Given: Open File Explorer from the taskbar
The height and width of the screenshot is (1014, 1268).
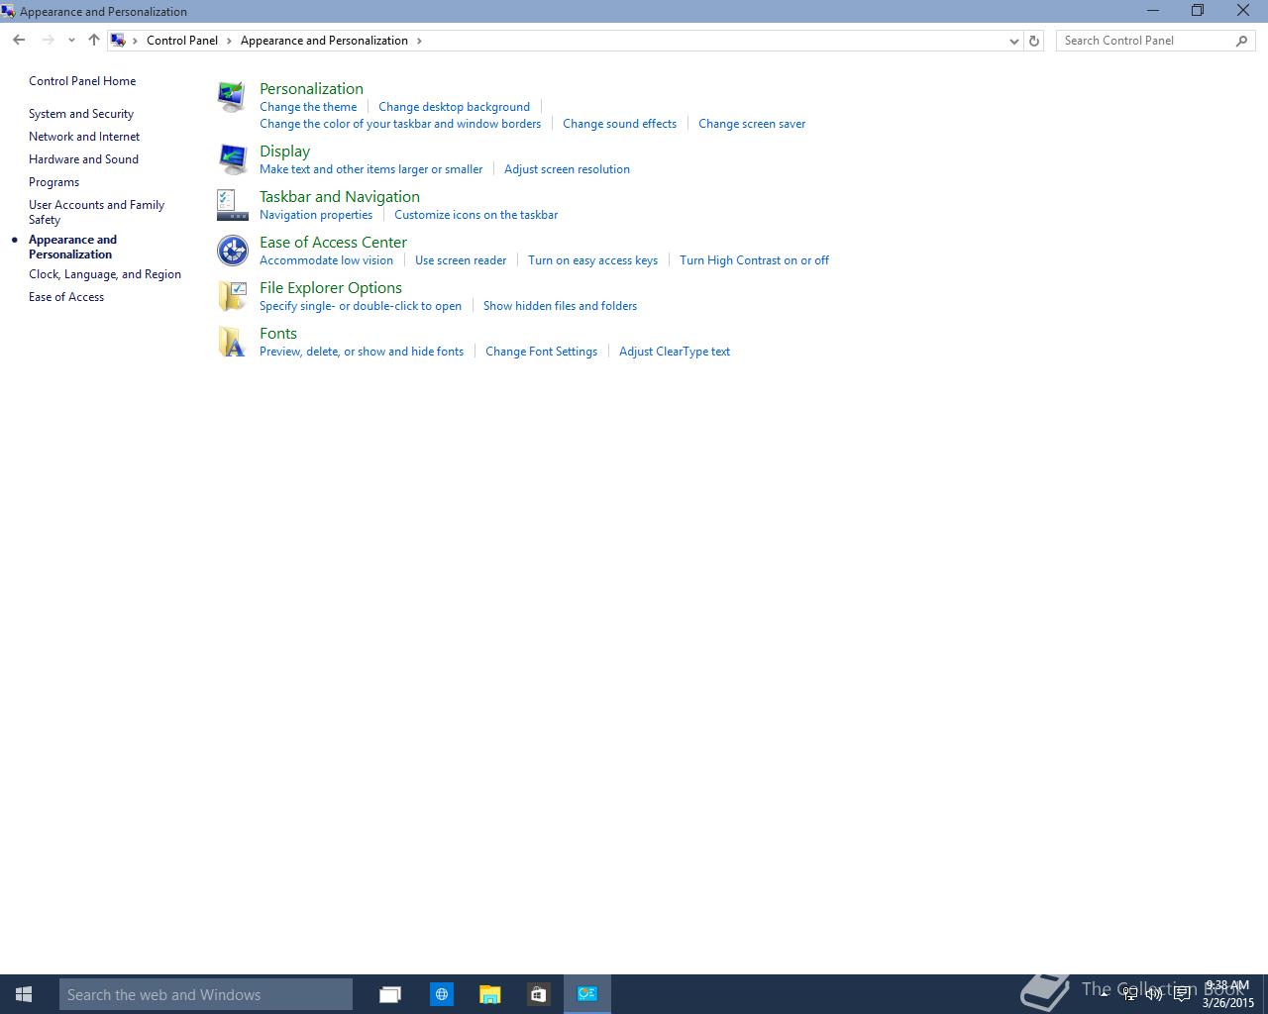Looking at the screenshot, I should (489, 994).
